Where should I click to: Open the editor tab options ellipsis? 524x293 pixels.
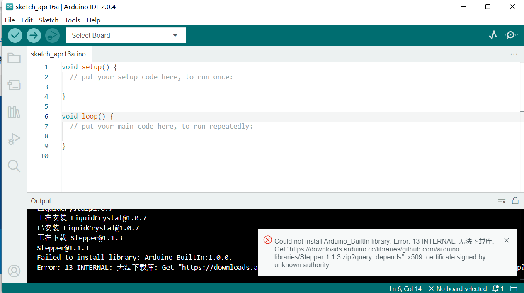514,54
